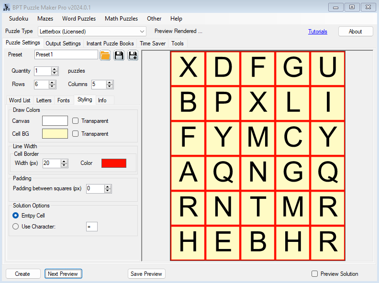Click the BPT app icon in title bar

tap(7, 7)
